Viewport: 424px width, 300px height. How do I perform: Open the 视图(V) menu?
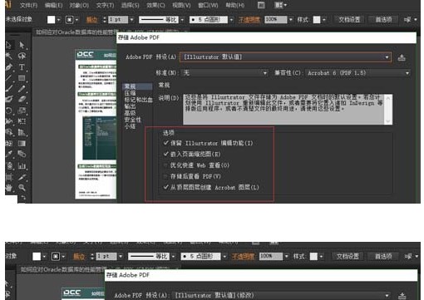[x=181, y=5]
